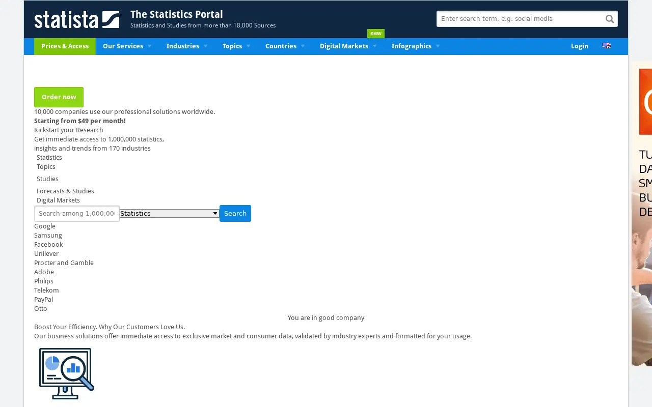The height and width of the screenshot is (407, 652).
Task: Click the magnifier icon in header search
Action: [x=610, y=19]
